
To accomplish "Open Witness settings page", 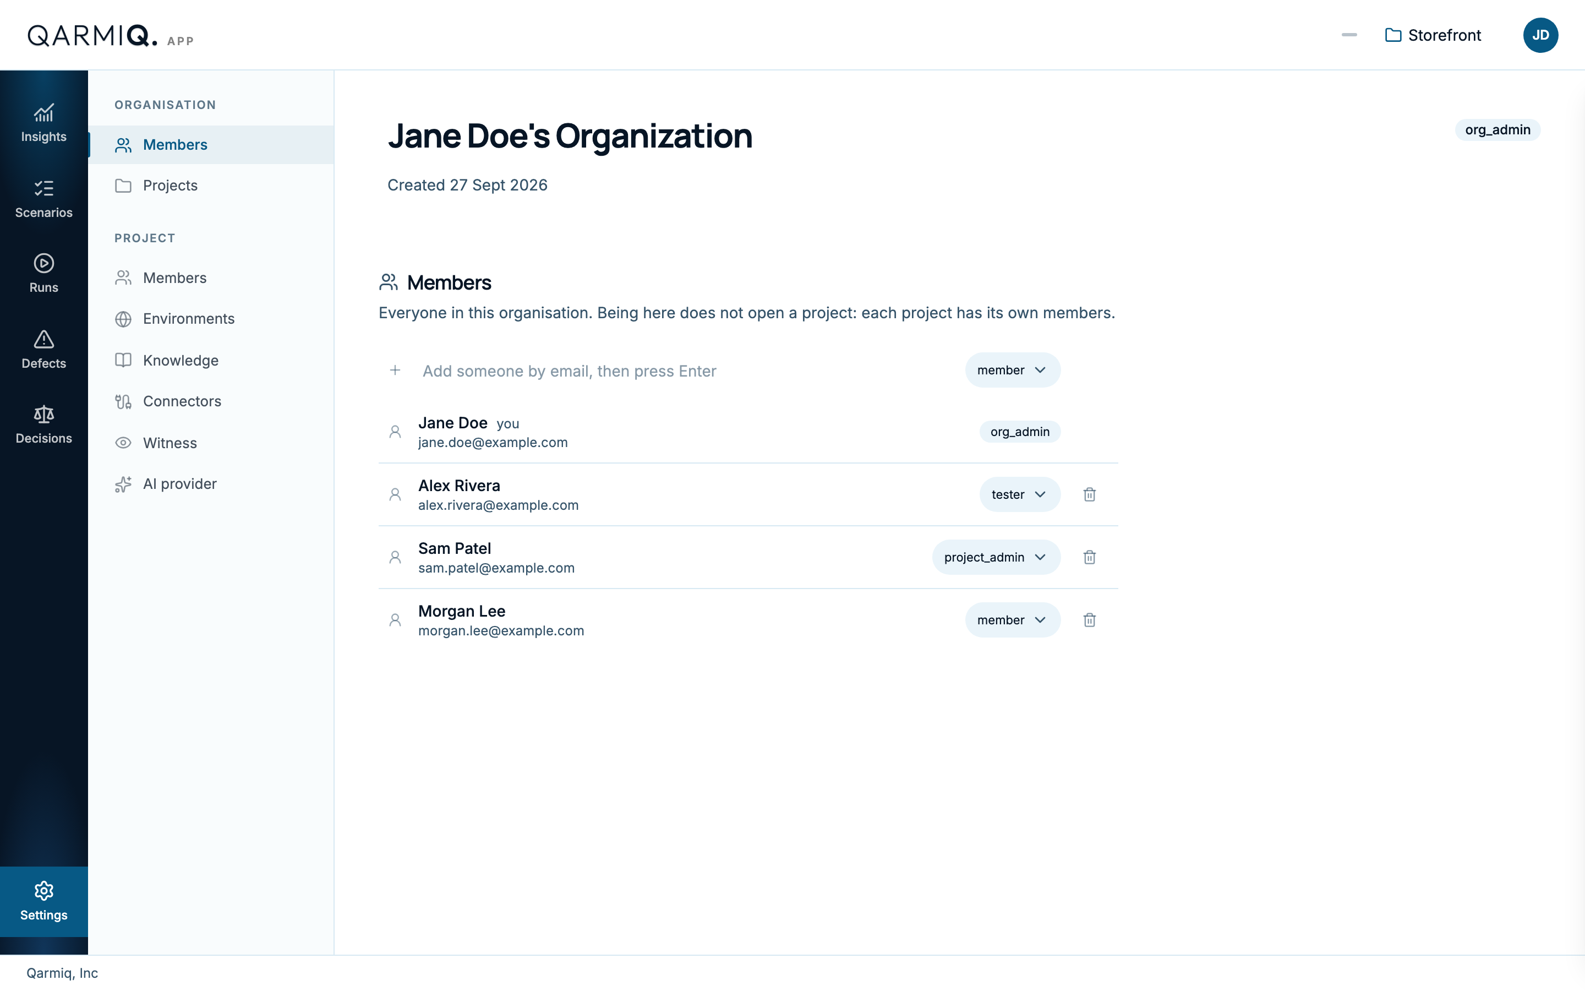I will [211, 443].
